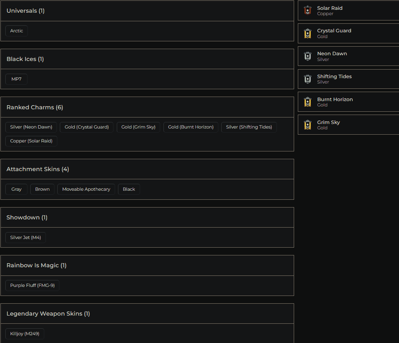Open the Rainbow Is Magic (1) header

point(147,266)
